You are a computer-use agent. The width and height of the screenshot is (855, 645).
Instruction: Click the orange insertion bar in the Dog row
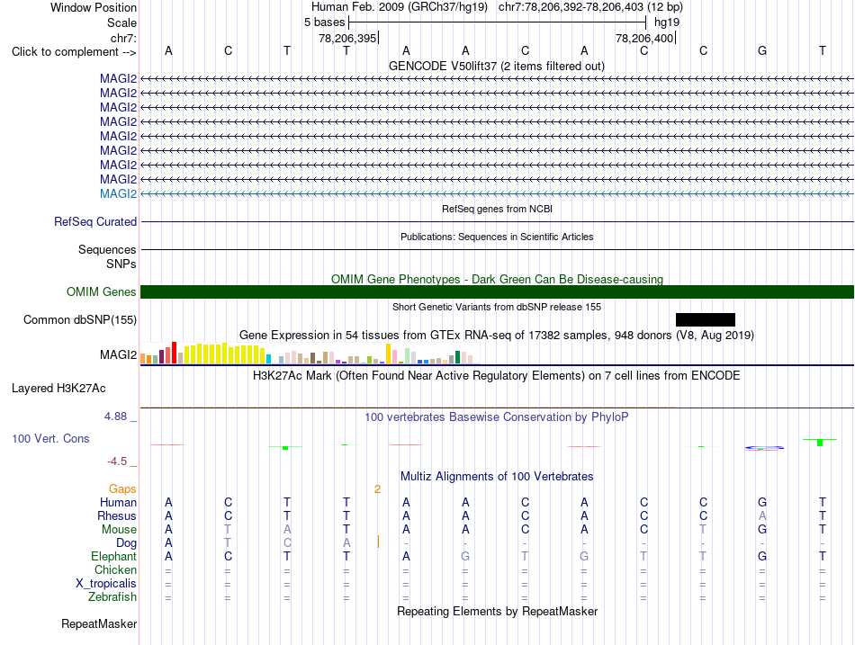[378, 542]
